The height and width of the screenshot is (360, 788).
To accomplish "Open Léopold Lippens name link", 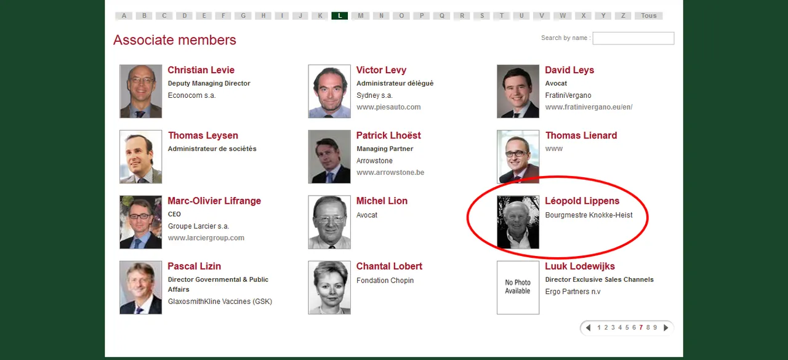I will tap(582, 201).
